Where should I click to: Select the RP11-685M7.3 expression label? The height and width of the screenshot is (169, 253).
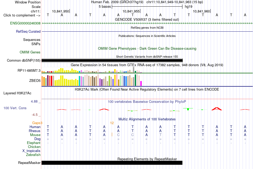click(x=29, y=71)
